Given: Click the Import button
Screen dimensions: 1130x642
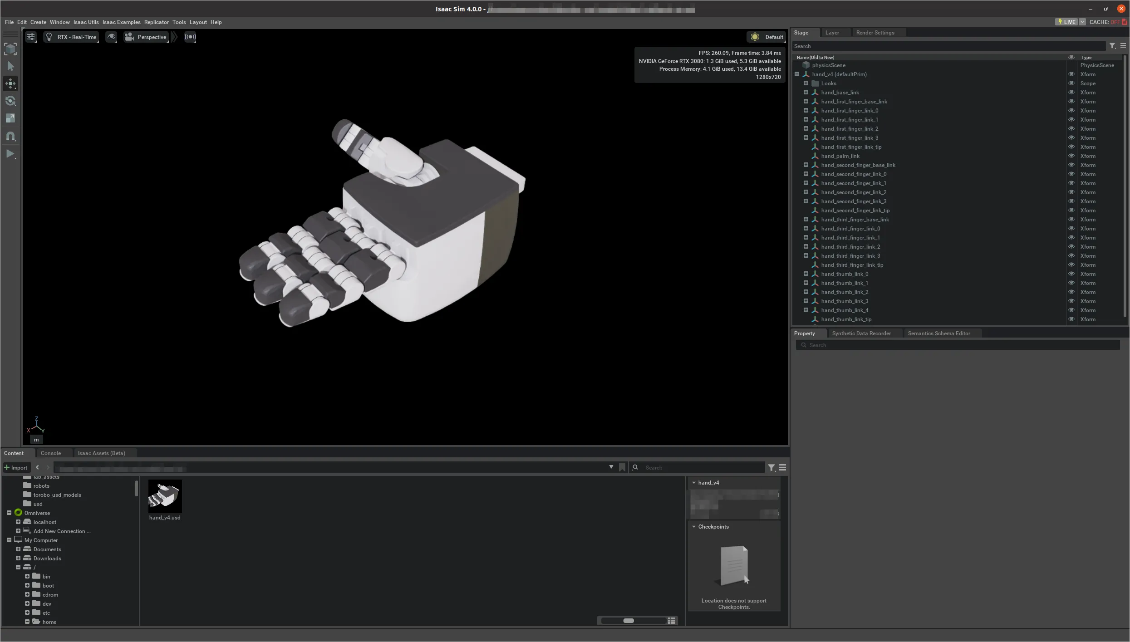Looking at the screenshot, I should coord(16,468).
